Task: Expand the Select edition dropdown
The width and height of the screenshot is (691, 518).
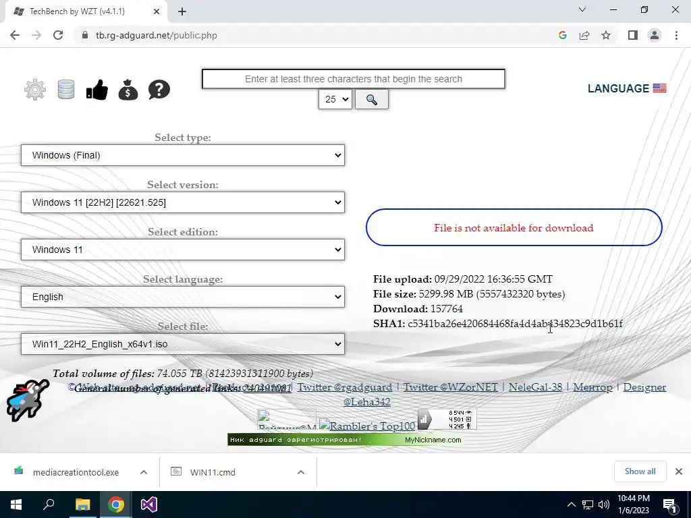Action: point(183,250)
